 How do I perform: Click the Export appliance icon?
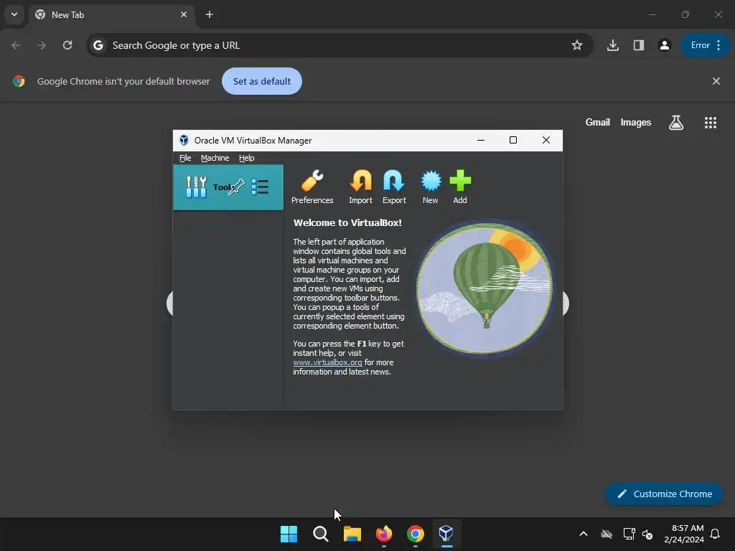(x=394, y=187)
